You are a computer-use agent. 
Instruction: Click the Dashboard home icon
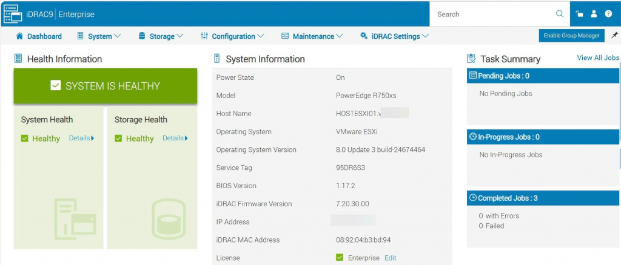tap(19, 36)
